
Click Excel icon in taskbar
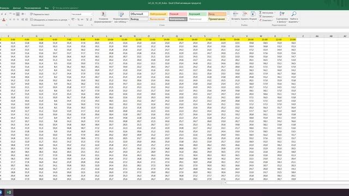(9, 192)
